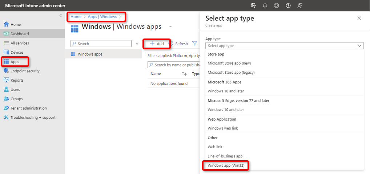Close the Select app type panel
Image resolution: width=370 pixels, height=174 pixels.
[x=359, y=18]
